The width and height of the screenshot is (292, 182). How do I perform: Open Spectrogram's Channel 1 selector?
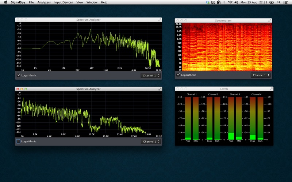(x=260, y=75)
